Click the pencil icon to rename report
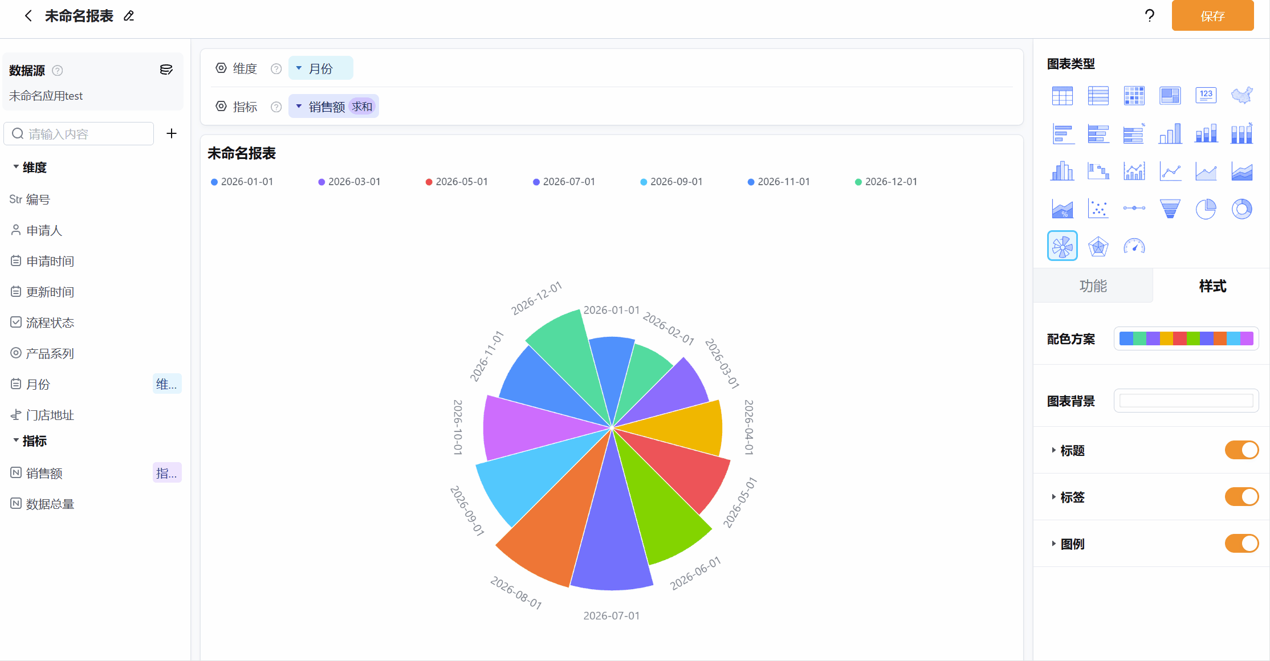Image resolution: width=1270 pixels, height=661 pixels. point(129,16)
